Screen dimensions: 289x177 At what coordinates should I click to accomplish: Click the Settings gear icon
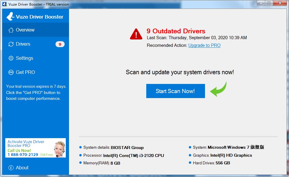[x=11, y=58]
